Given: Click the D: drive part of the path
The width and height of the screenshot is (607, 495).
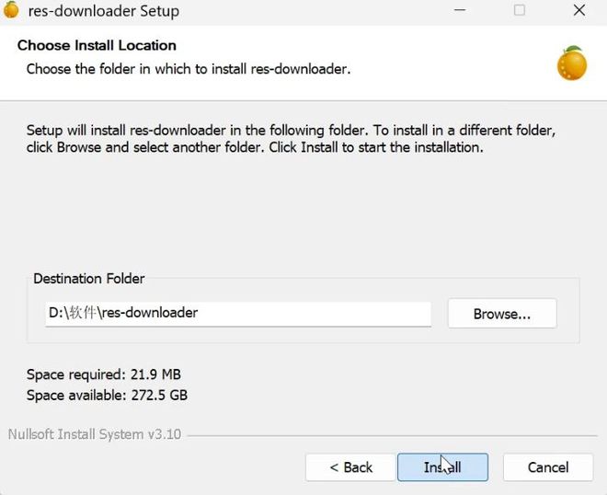Looking at the screenshot, I should (x=56, y=312).
